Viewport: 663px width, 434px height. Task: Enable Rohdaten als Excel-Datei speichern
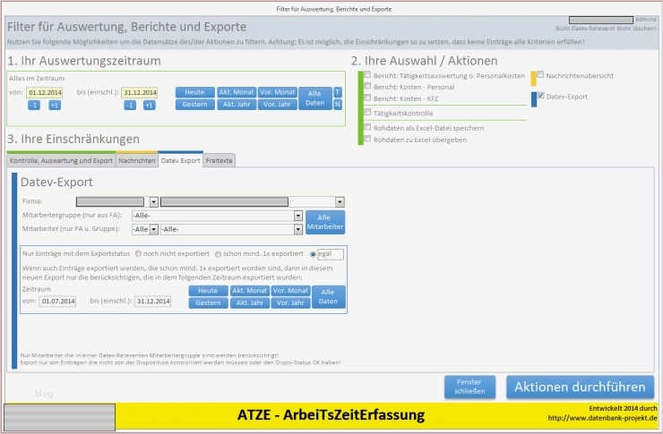tap(367, 127)
